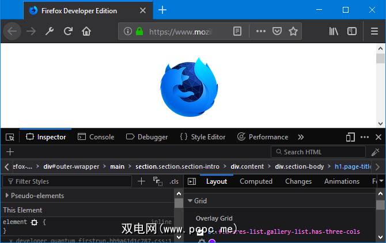Open developer tools wrench icon in toolbar

coord(50,31)
